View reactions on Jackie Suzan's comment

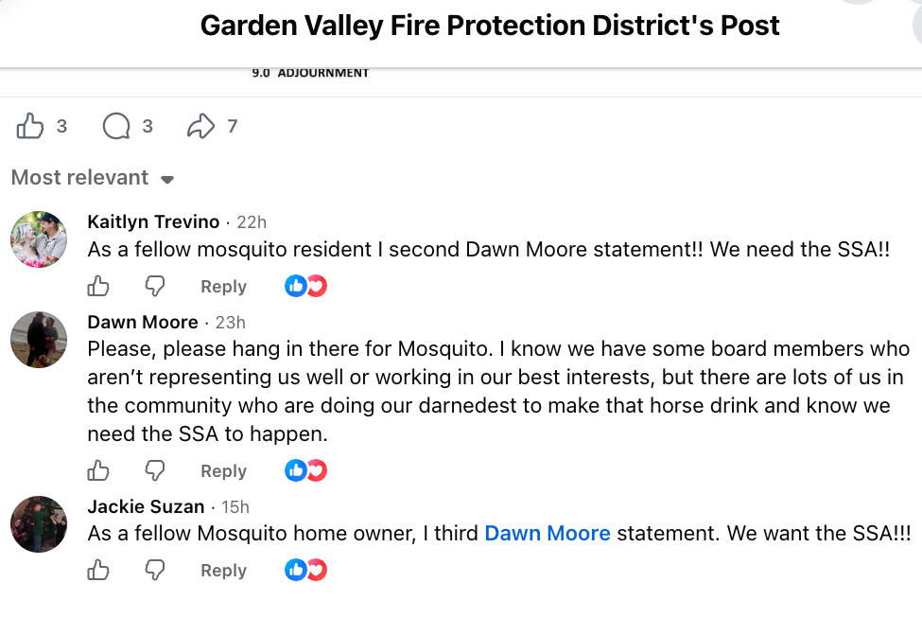click(x=305, y=570)
